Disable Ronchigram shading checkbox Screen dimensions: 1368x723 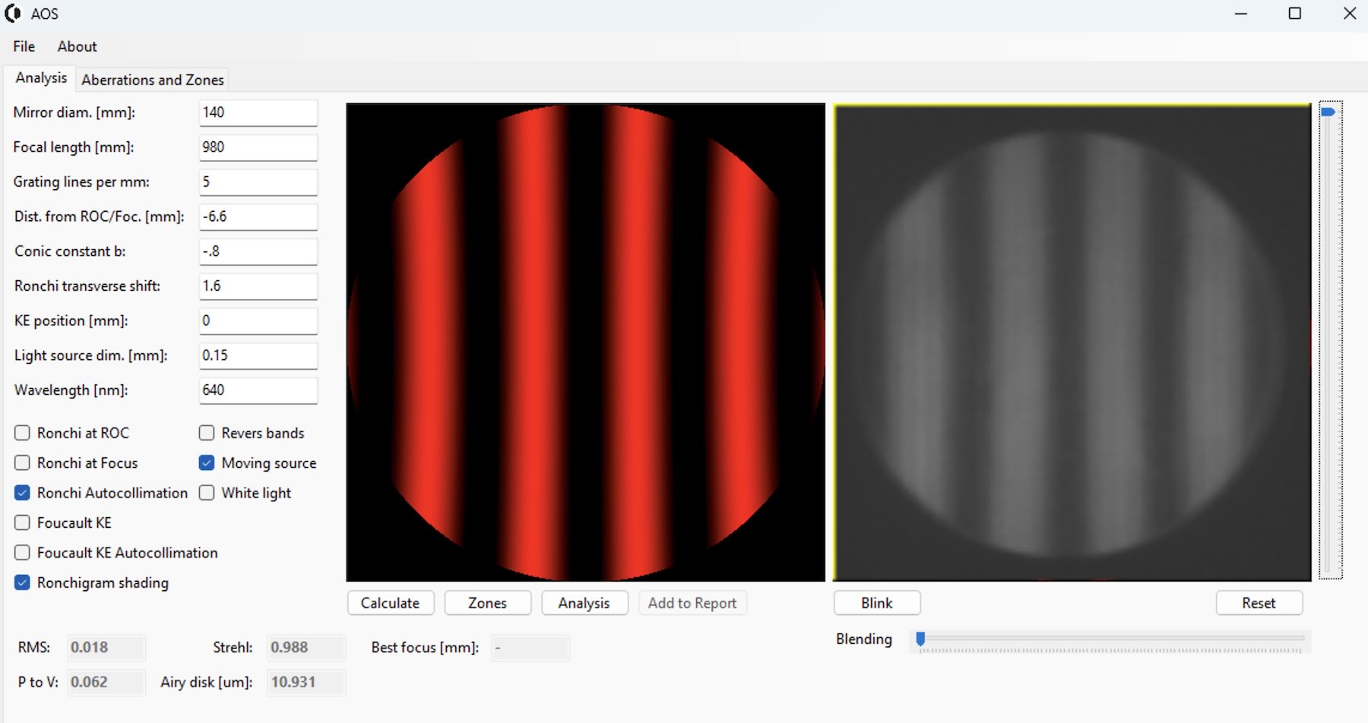tap(22, 583)
